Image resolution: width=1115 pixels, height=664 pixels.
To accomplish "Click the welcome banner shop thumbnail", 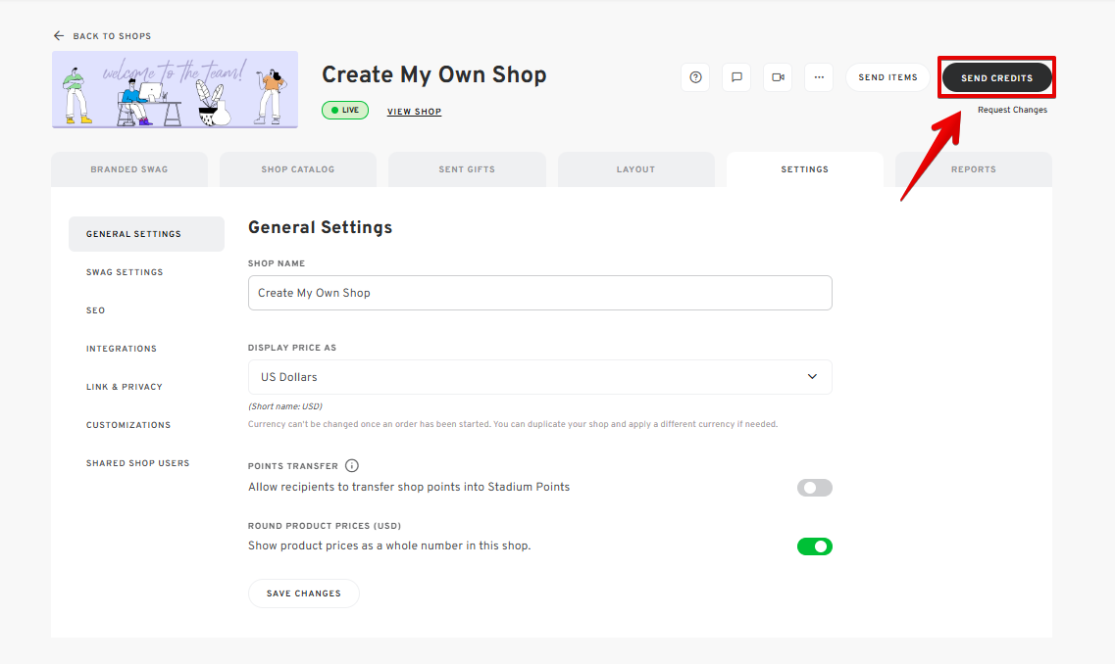I will (x=175, y=90).
